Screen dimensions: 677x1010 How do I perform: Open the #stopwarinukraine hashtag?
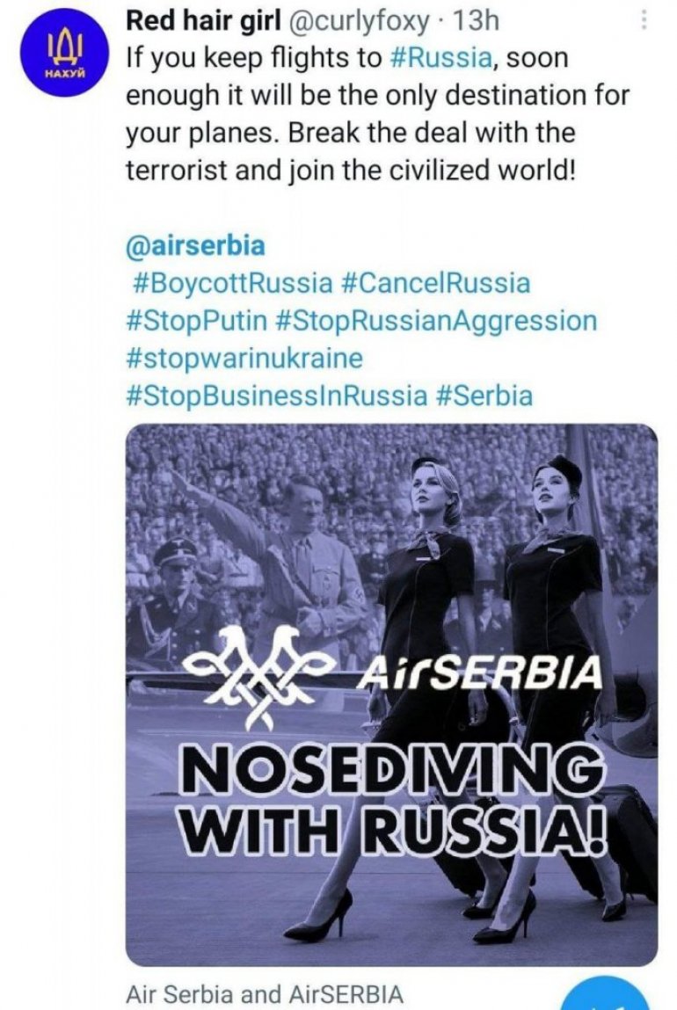click(x=244, y=359)
